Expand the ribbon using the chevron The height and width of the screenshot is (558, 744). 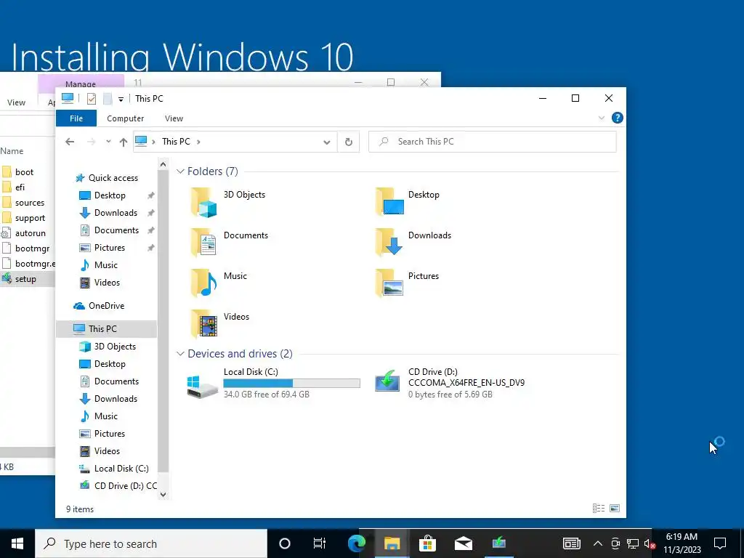point(601,118)
